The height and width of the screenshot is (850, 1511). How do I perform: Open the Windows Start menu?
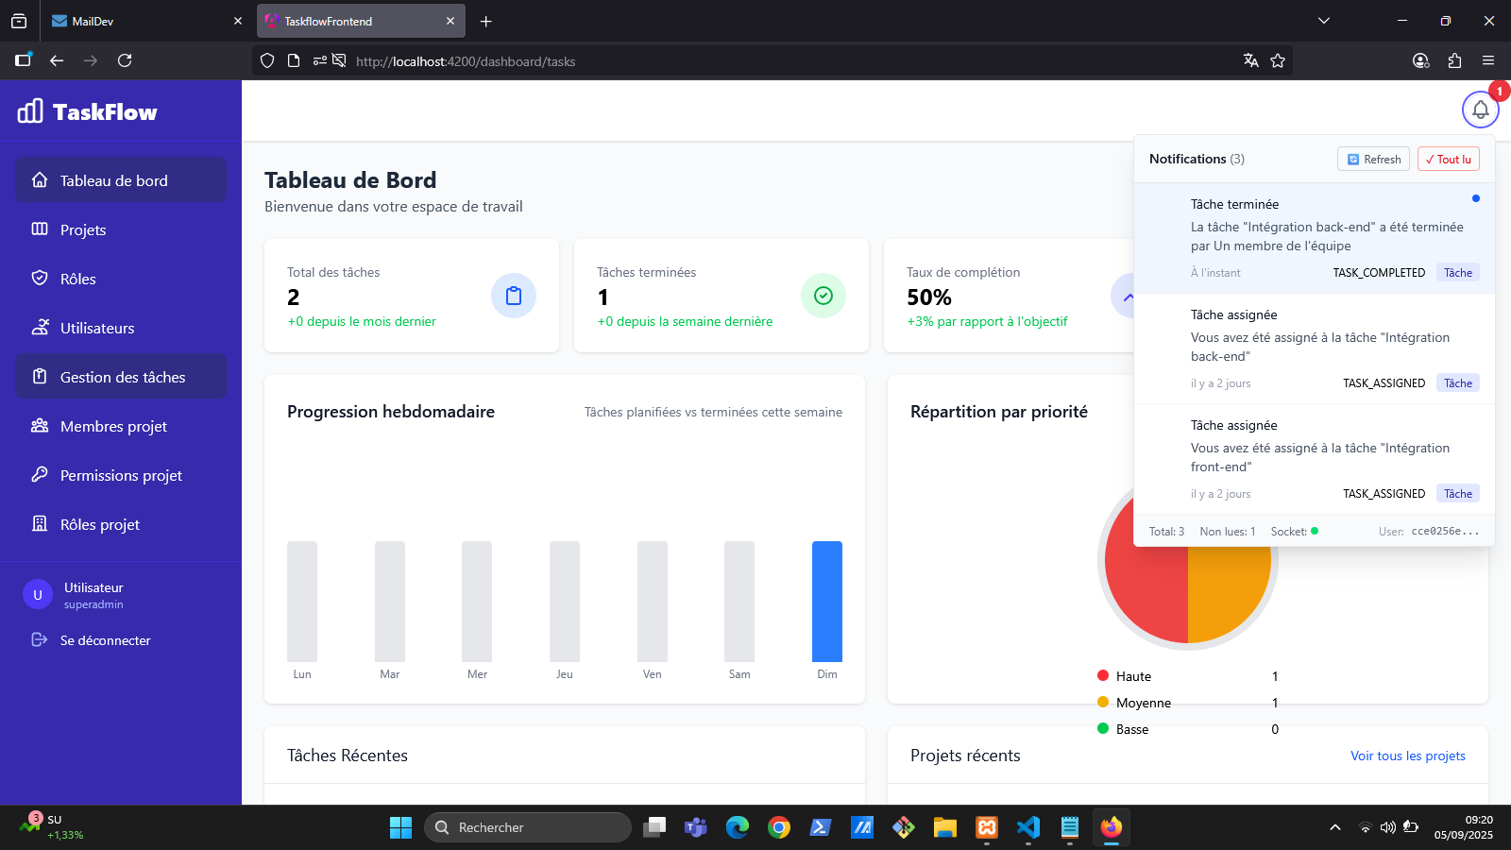(x=400, y=827)
